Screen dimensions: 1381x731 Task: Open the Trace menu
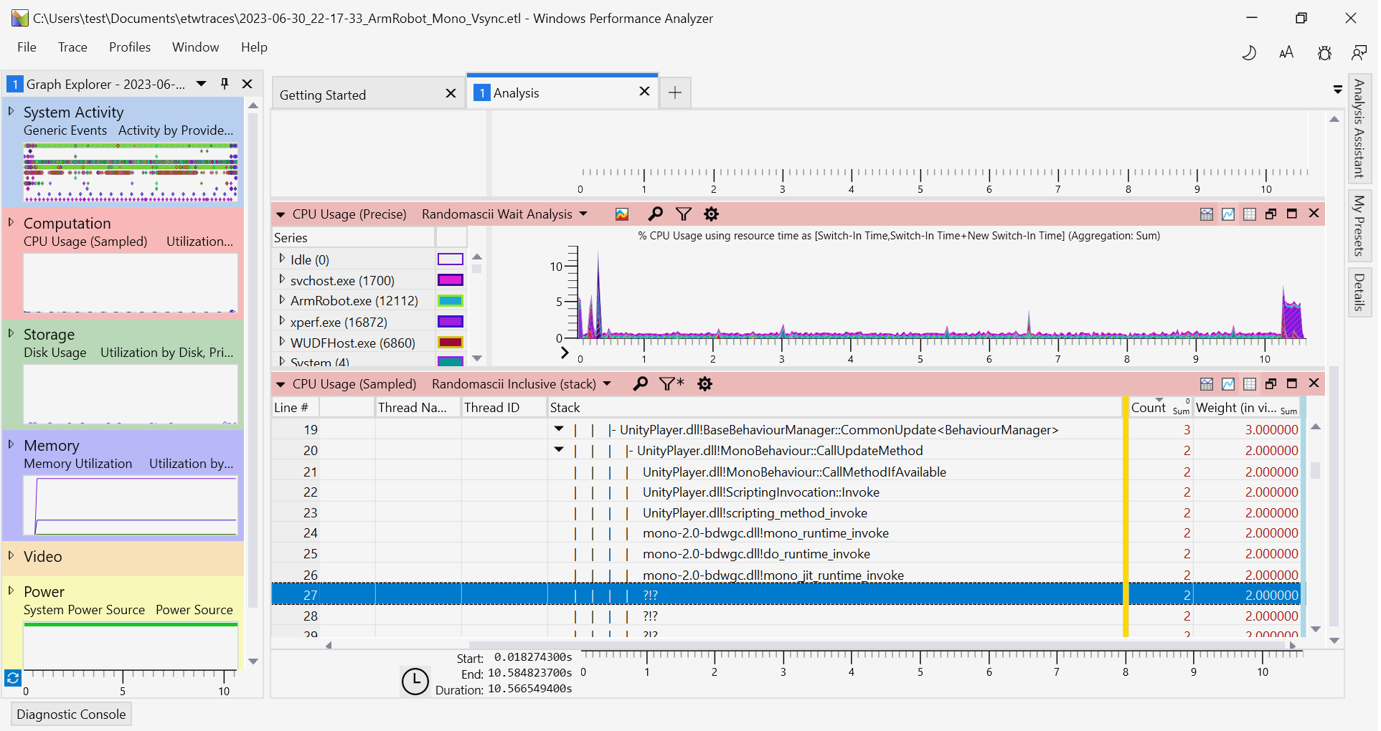point(72,47)
